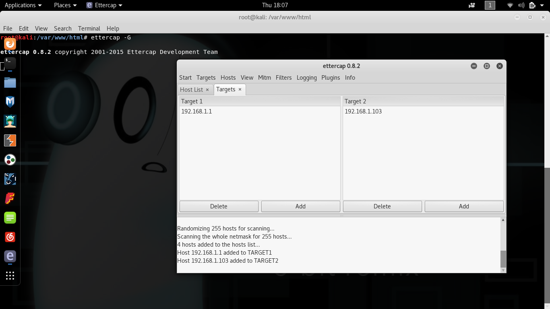Open the Armitage dock icon
The image size is (550, 309).
click(x=10, y=121)
